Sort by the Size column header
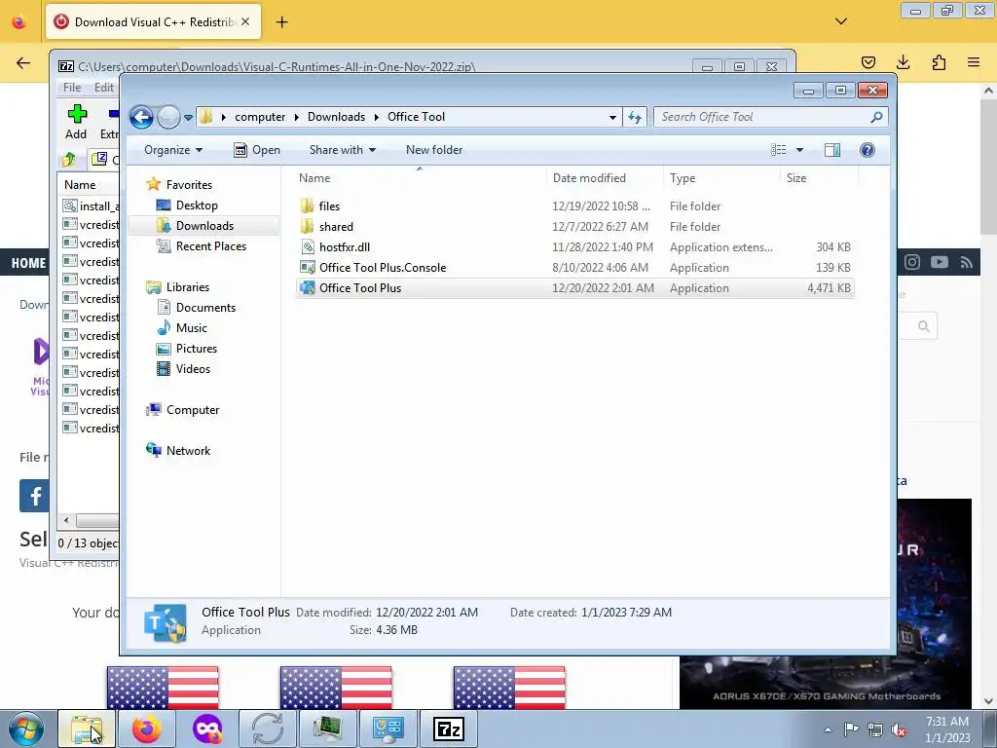997x748 pixels. [819, 178]
